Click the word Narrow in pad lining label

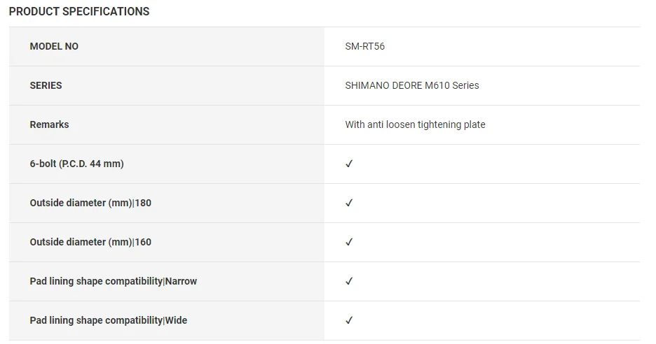pos(181,281)
